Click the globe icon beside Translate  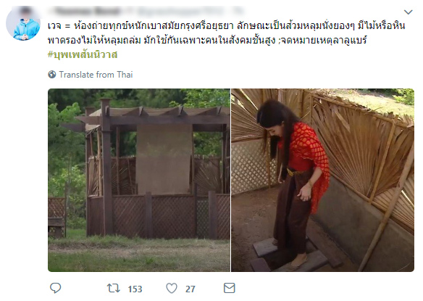coord(52,74)
